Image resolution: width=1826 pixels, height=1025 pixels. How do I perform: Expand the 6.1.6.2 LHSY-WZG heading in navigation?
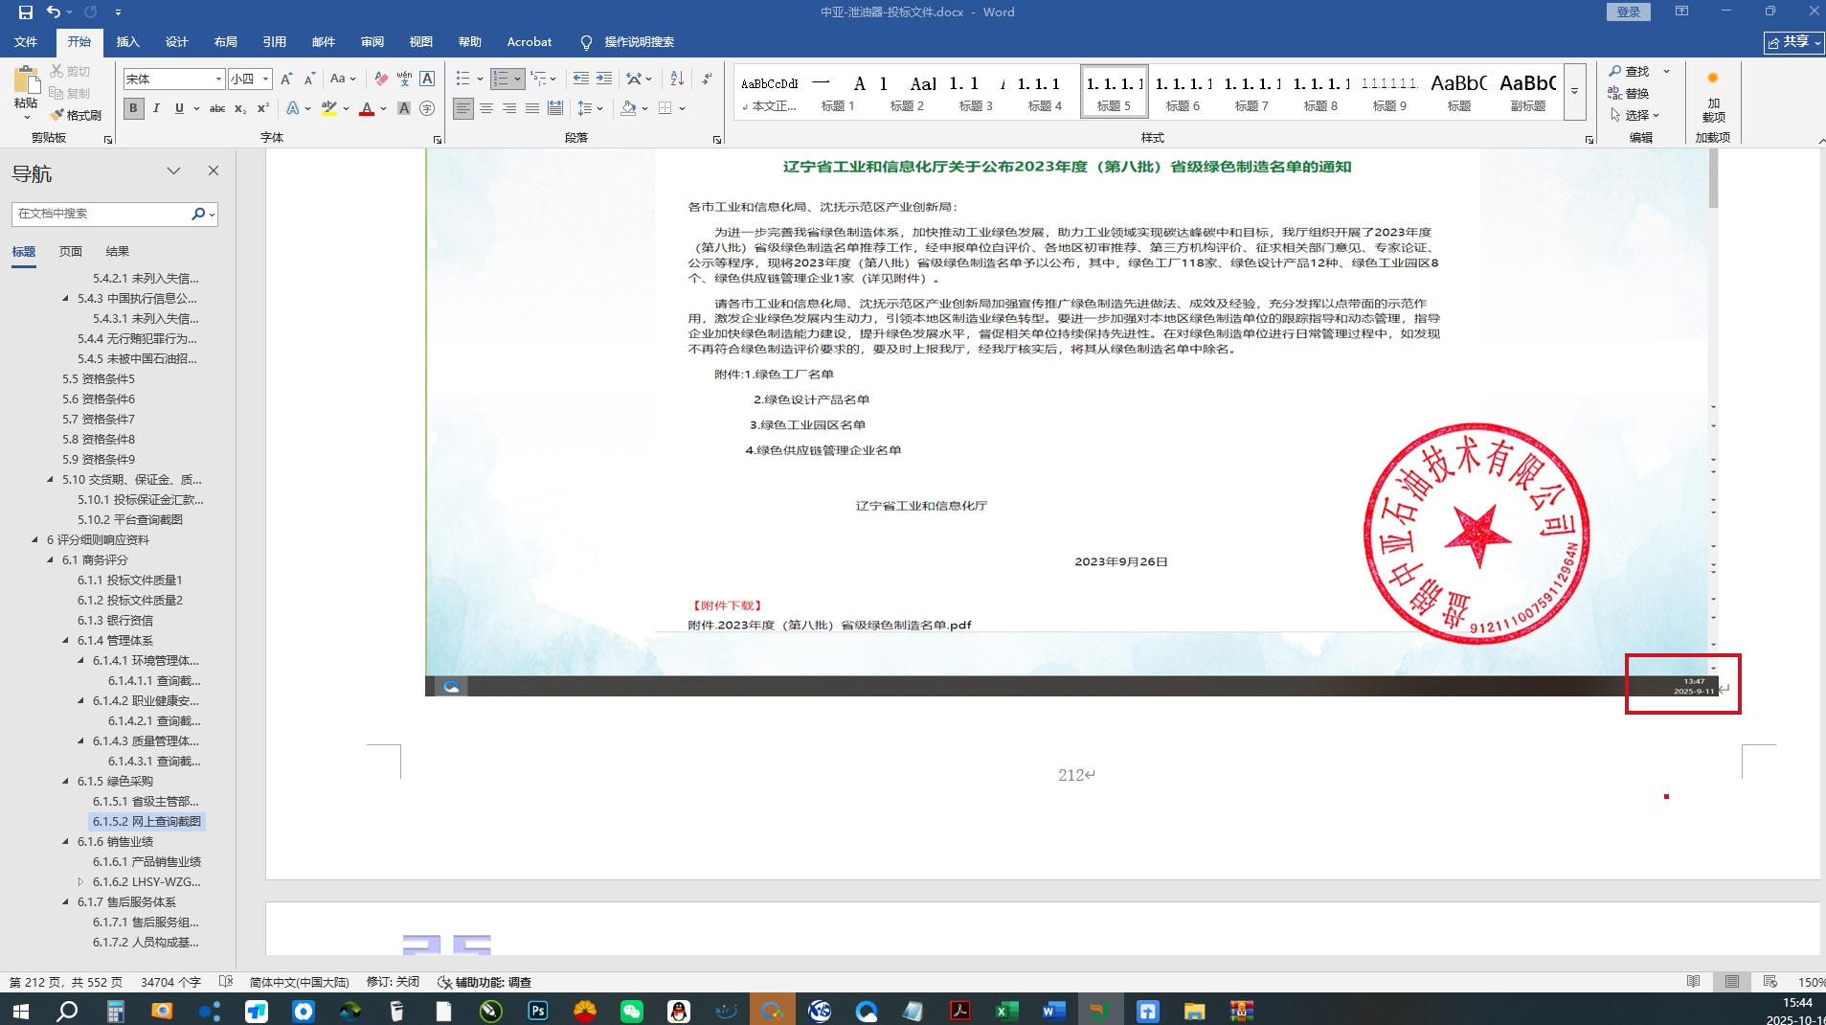point(81,882)
